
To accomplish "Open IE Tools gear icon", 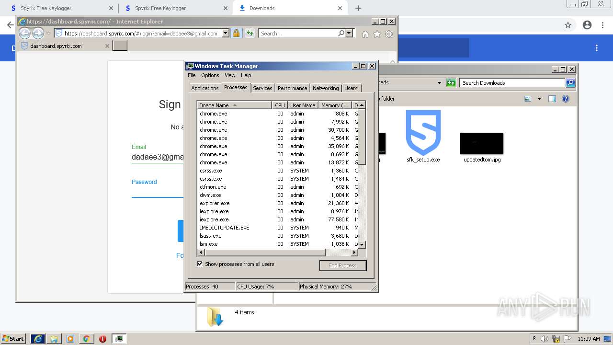I will 389,34.
